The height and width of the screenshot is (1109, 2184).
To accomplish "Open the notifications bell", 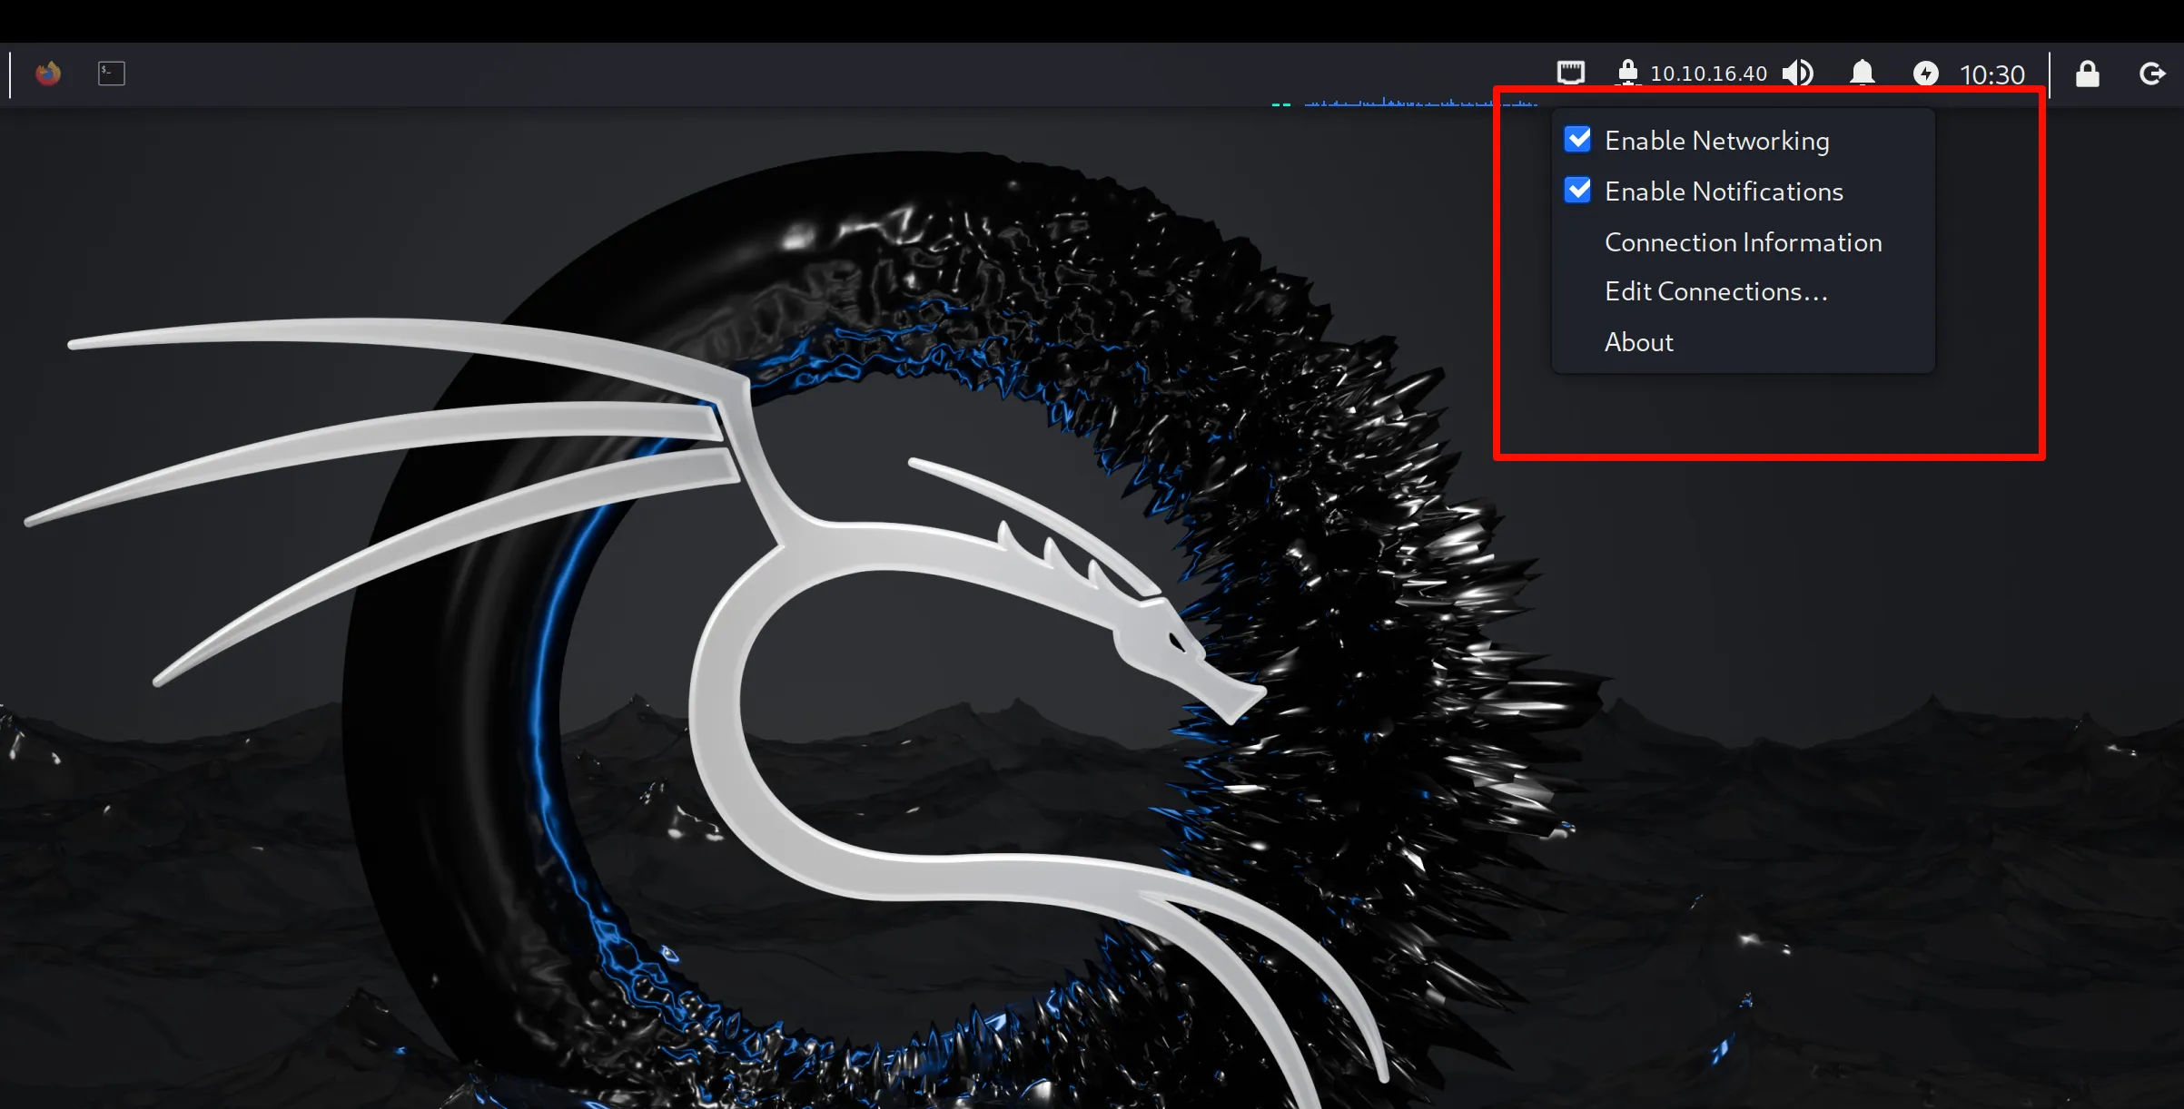I will point(1863,73).
